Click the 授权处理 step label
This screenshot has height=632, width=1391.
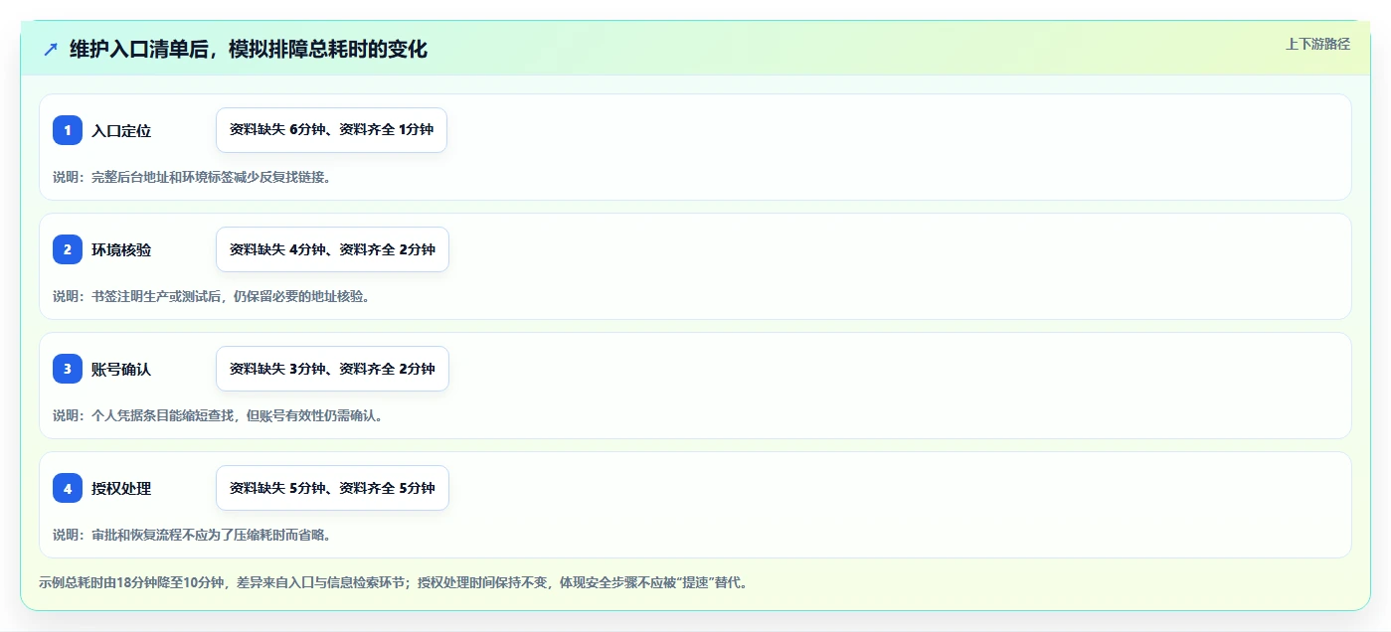[121, 488]
